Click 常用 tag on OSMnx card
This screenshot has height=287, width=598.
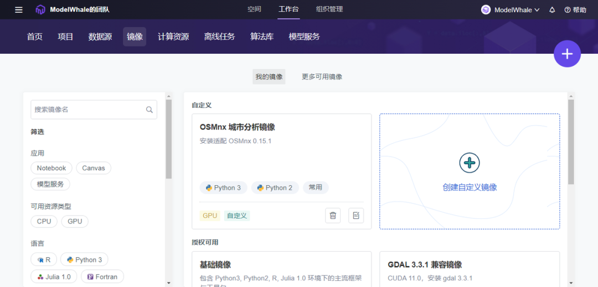click(316, 187)
